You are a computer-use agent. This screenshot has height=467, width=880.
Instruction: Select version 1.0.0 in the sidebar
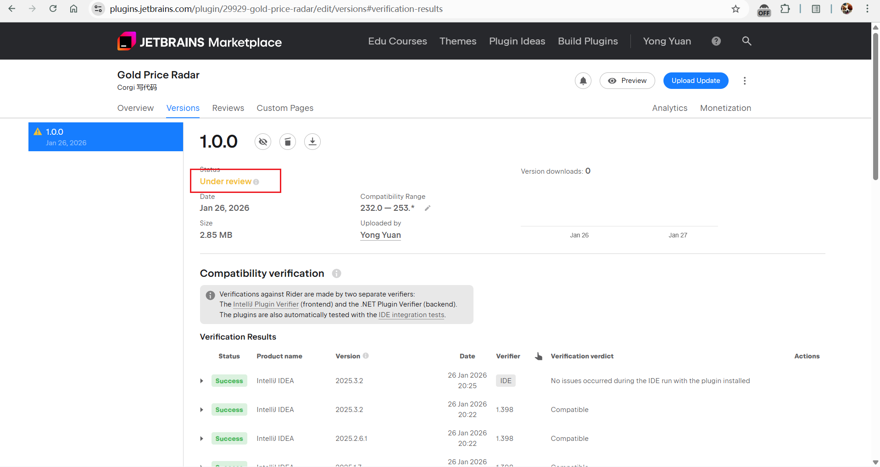tap(106, 137)
